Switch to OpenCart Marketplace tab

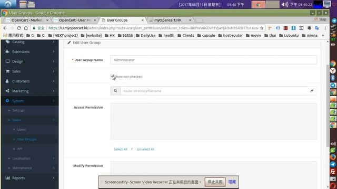pos(27,20)
